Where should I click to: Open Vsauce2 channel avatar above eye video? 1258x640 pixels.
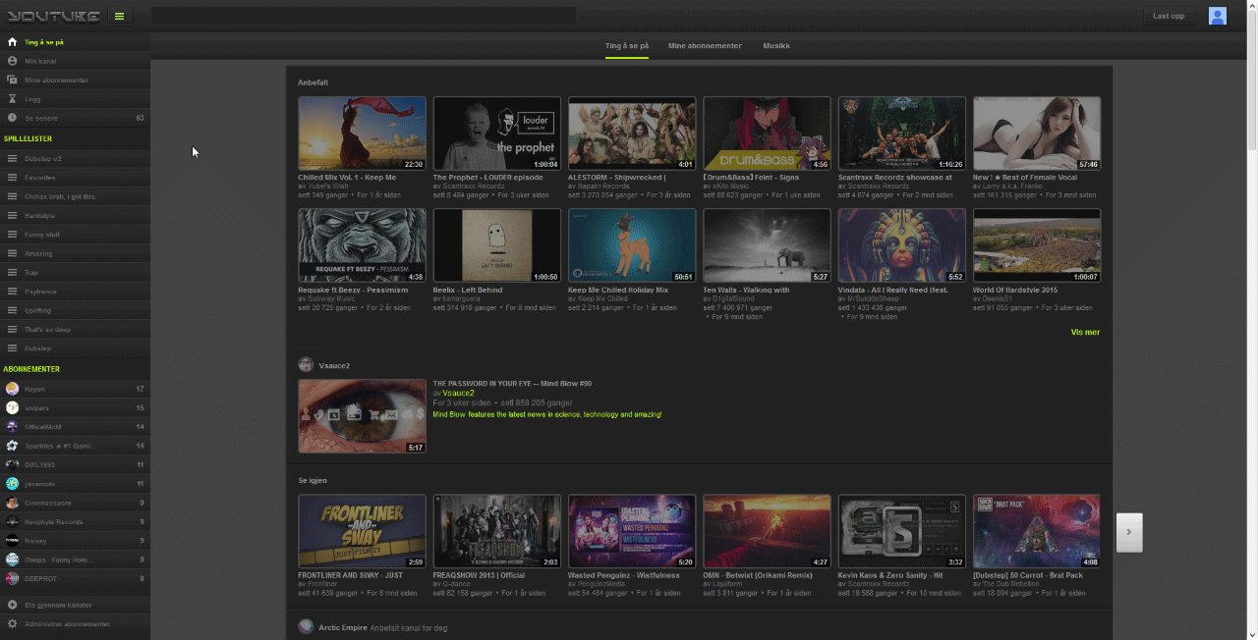306,364
